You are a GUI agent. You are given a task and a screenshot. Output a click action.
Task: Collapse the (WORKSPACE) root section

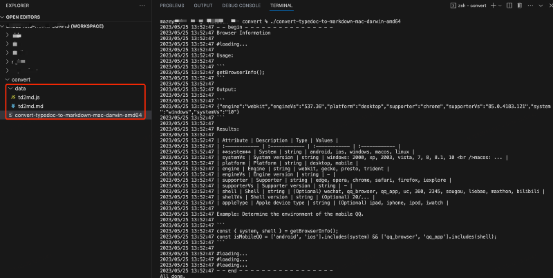click(x=3, y=26)
